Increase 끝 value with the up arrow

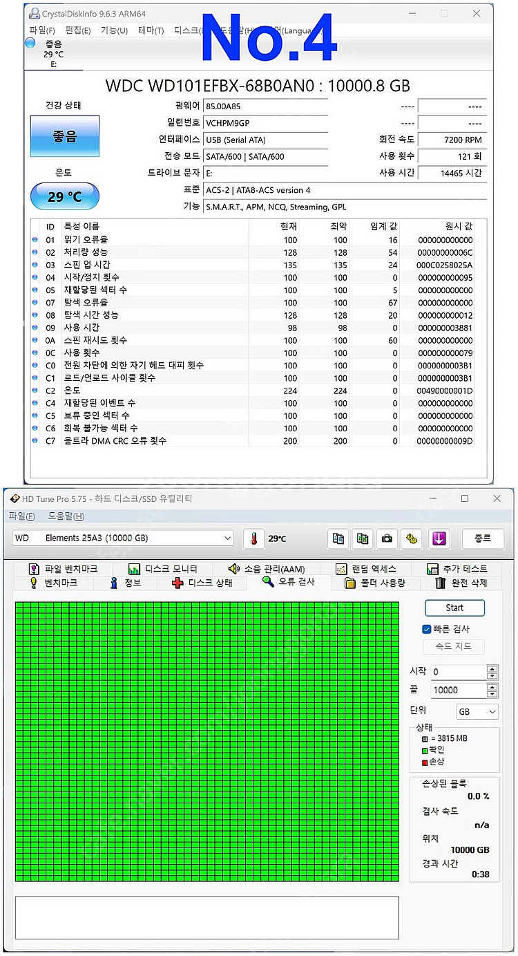click(x=492, y=686)
